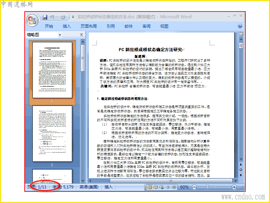Redo the last action
This screenshot has height=203, width=270.
pos(63,17)
